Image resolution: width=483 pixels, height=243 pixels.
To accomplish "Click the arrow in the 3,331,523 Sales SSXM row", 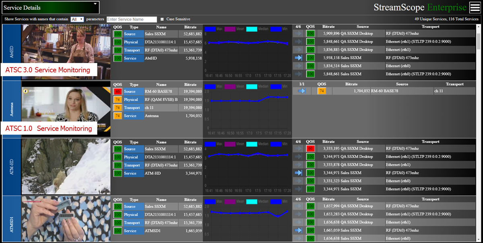I will click(298, 181).
